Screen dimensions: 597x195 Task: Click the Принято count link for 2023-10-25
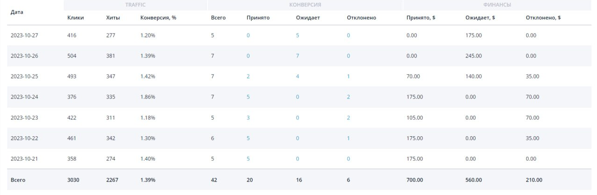(248, 77)
